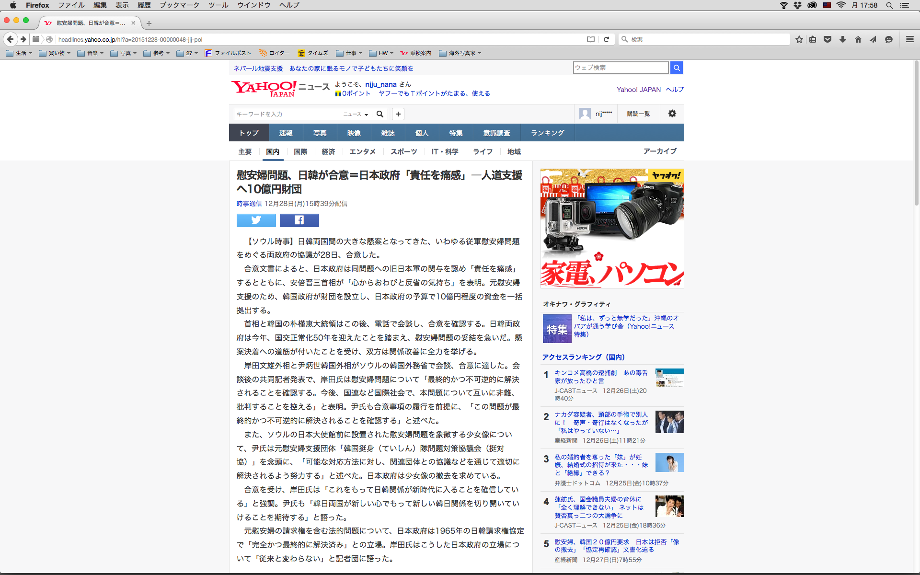Viewport: 920px width, 575px height.
Task: Switch to the ランキング tab
Action: click(x=547, y=133)
